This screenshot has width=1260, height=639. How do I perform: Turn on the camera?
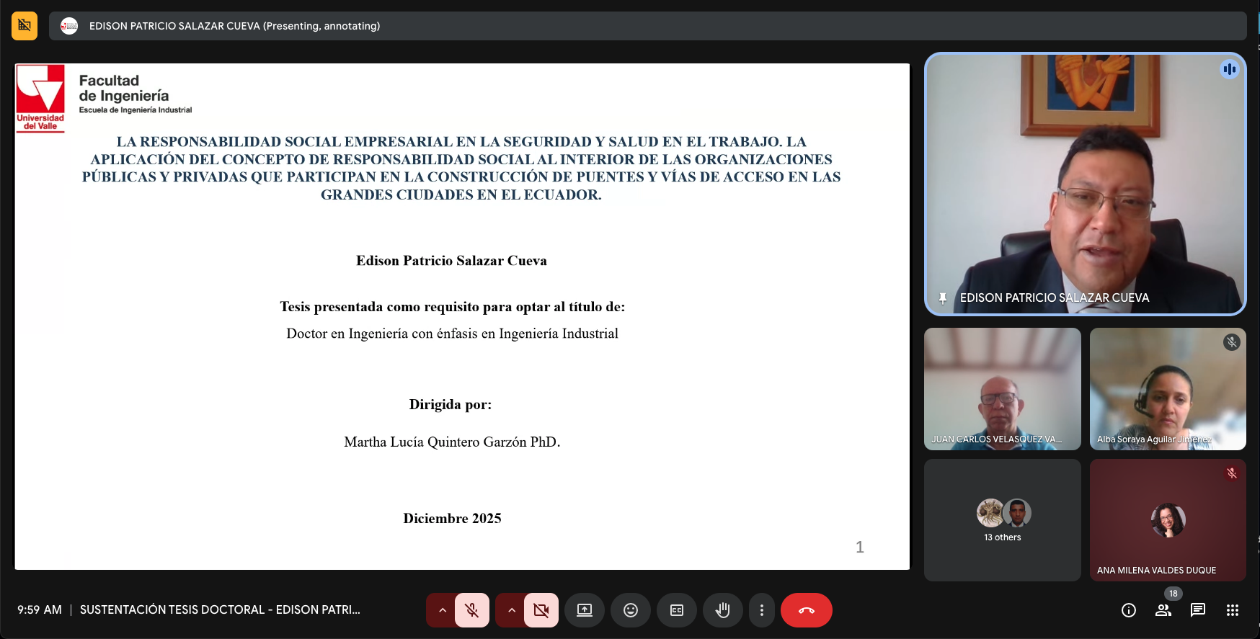point(541,610)
